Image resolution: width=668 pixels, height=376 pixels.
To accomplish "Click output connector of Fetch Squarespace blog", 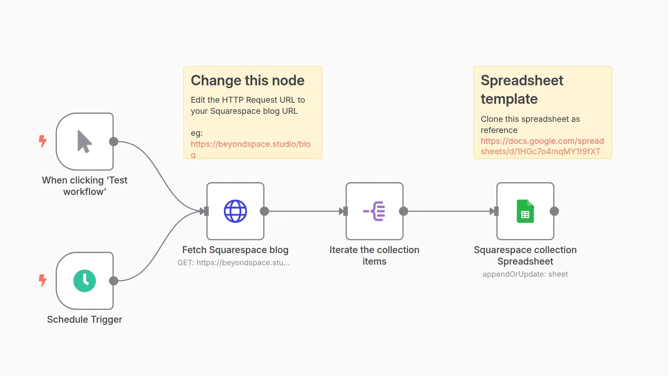I will pyautogui.click(x=264, y=211).
